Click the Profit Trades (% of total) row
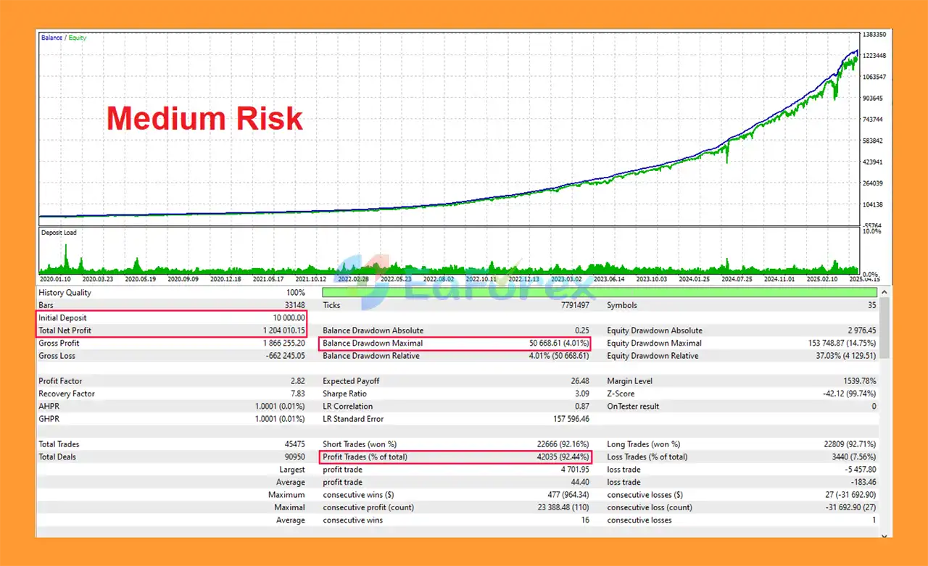The height and width of the screenshot is (566, 928). click(455, 457)
